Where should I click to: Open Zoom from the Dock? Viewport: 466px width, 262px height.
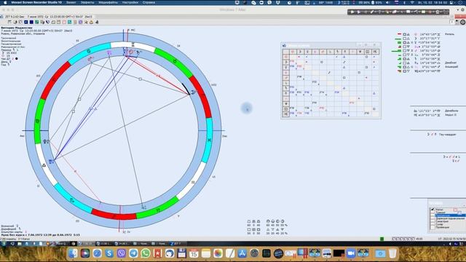[x=351, y=253]
